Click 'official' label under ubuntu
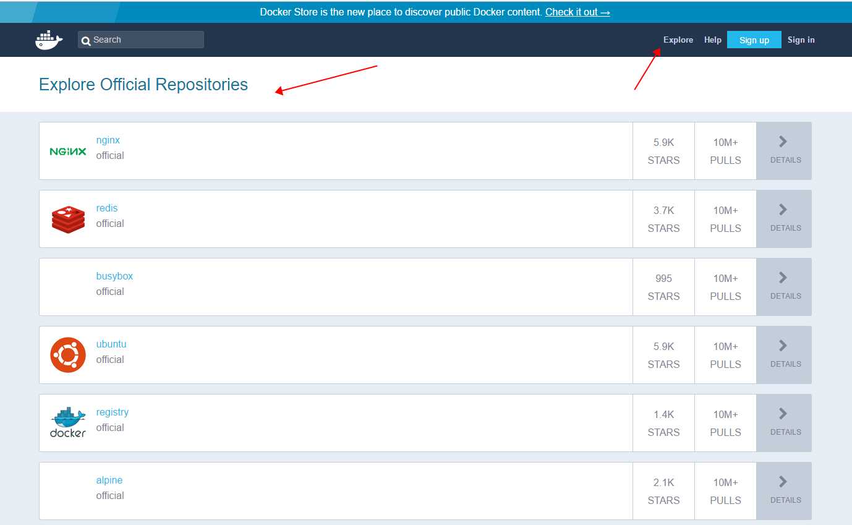Viewport: 852px width, 525px height. click(x=110, y=360)
